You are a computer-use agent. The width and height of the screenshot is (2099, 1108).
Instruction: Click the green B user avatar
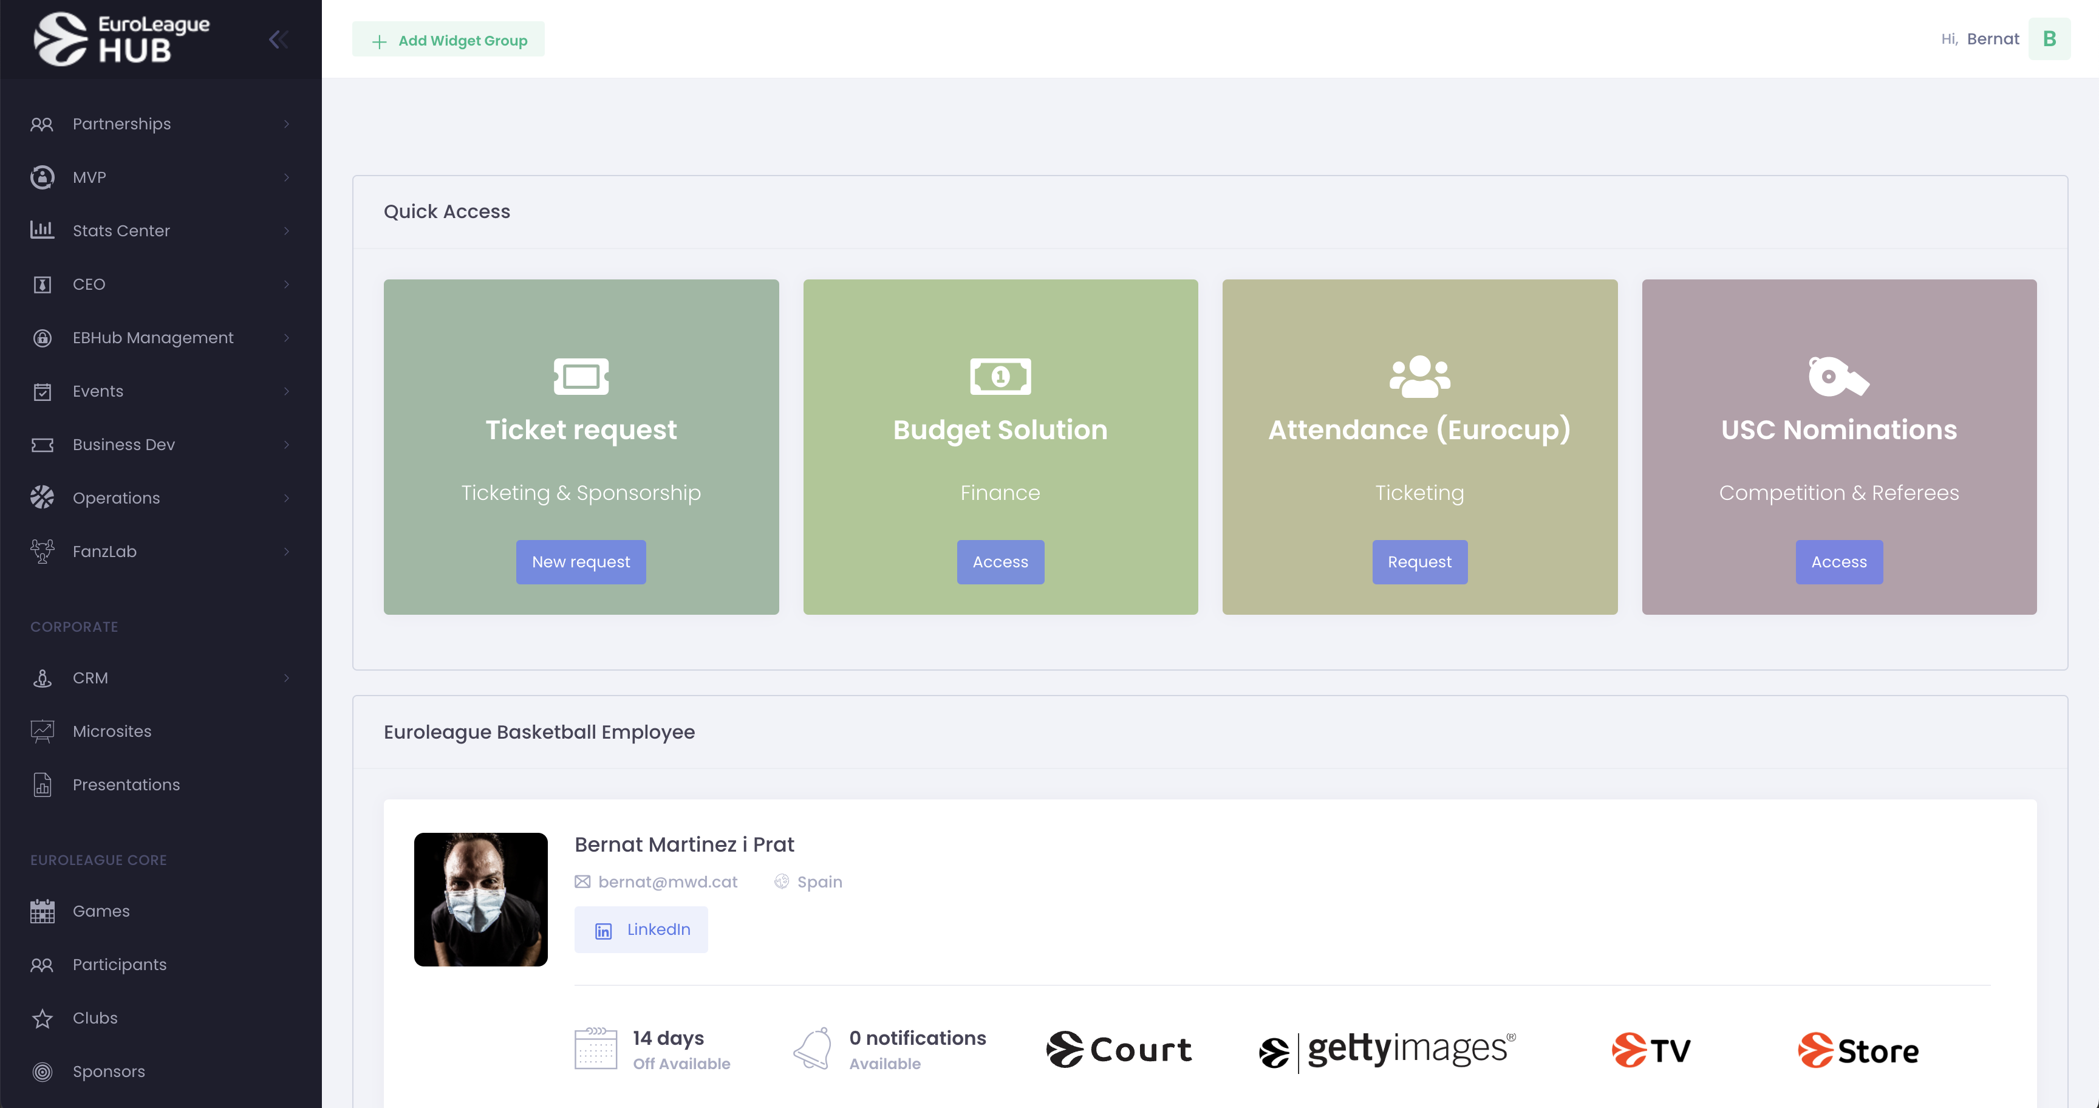(x=2049, y=39)
